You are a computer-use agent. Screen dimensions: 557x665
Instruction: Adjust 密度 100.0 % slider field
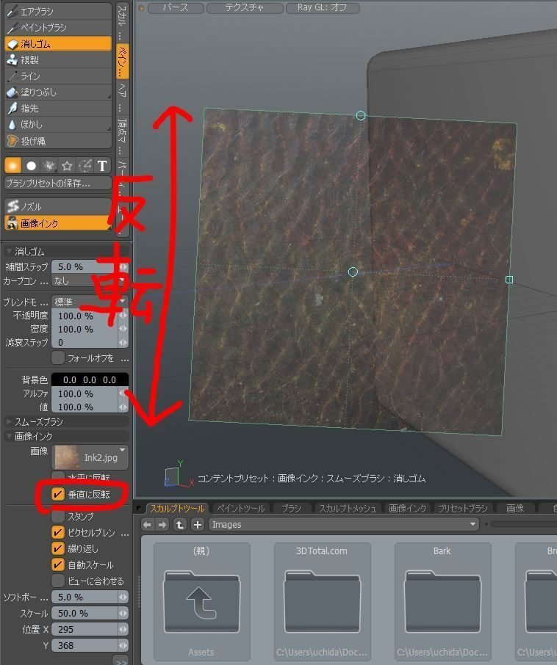pos(90,329)
